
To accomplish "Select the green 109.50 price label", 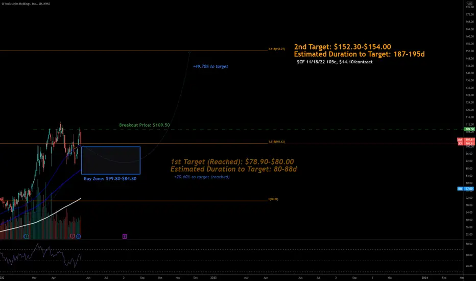I will coord(469,129).
